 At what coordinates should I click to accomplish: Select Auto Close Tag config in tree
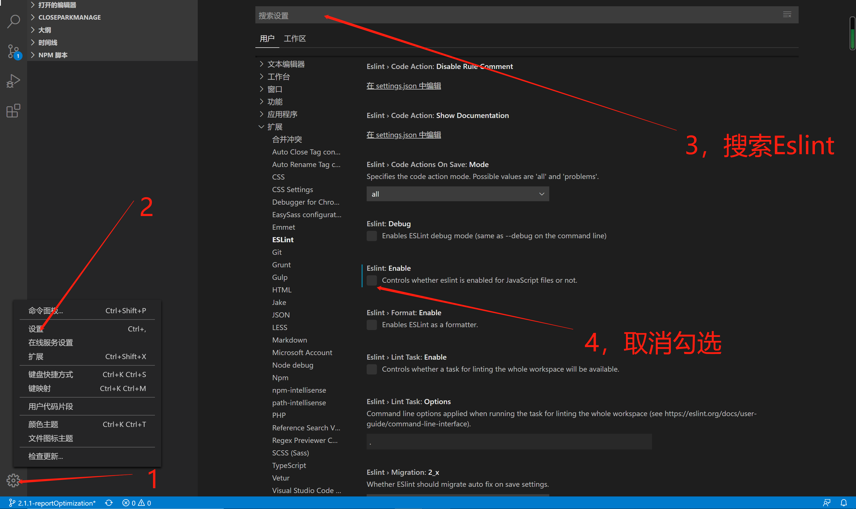(x=306, y=152)
